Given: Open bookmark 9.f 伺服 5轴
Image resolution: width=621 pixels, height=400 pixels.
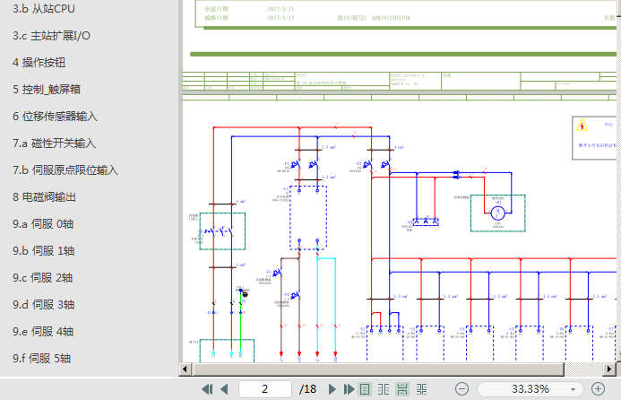Looking at the screenshot, I should pos(41,359).
